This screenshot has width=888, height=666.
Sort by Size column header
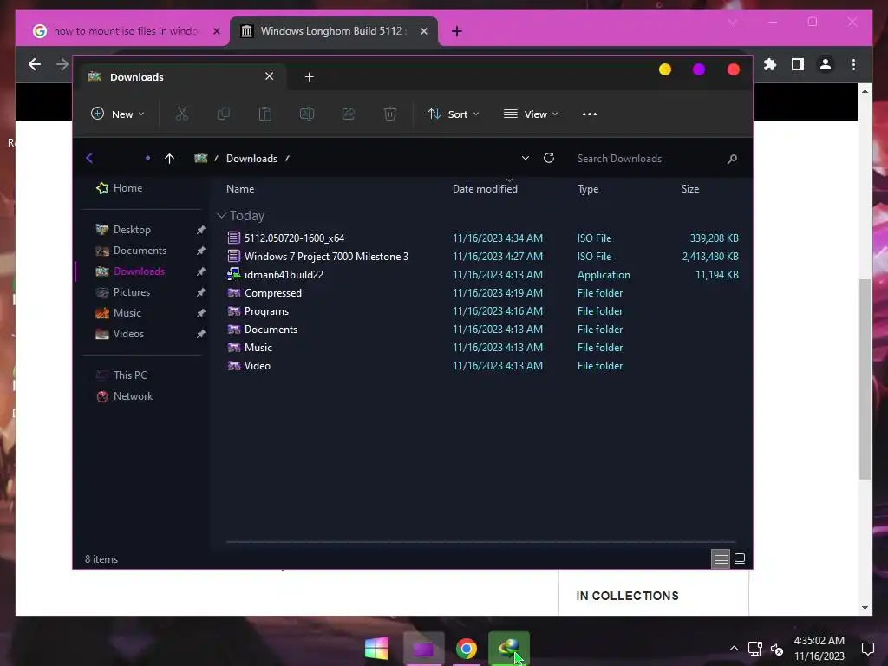click(689, 188)
